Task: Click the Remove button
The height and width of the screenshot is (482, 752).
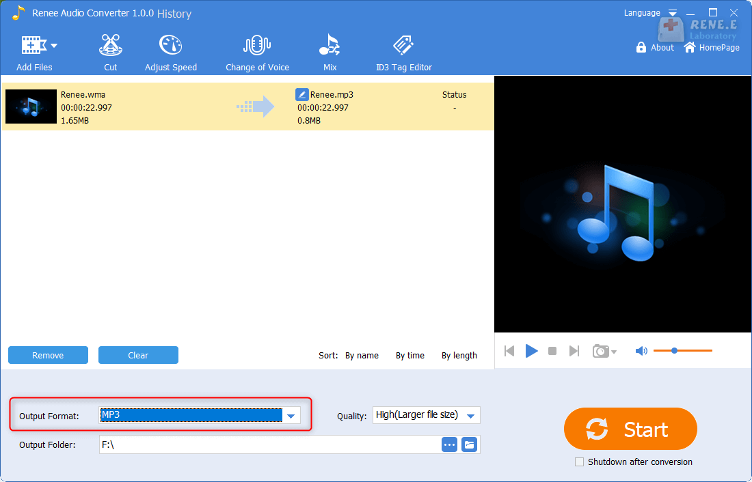Action: point(48,356)
